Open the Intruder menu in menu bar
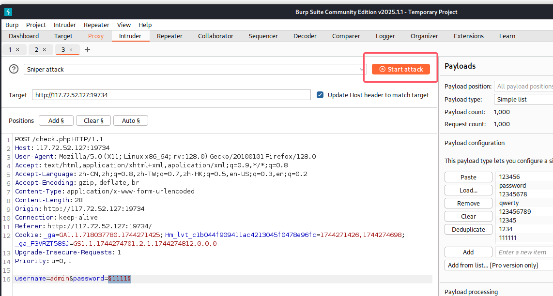This screenshot has width=553, height=296. coord(64,25)
